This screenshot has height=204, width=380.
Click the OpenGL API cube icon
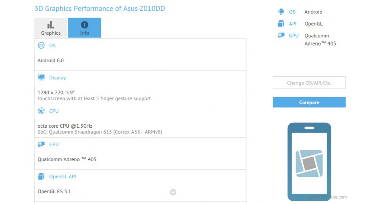pos(41,176)
